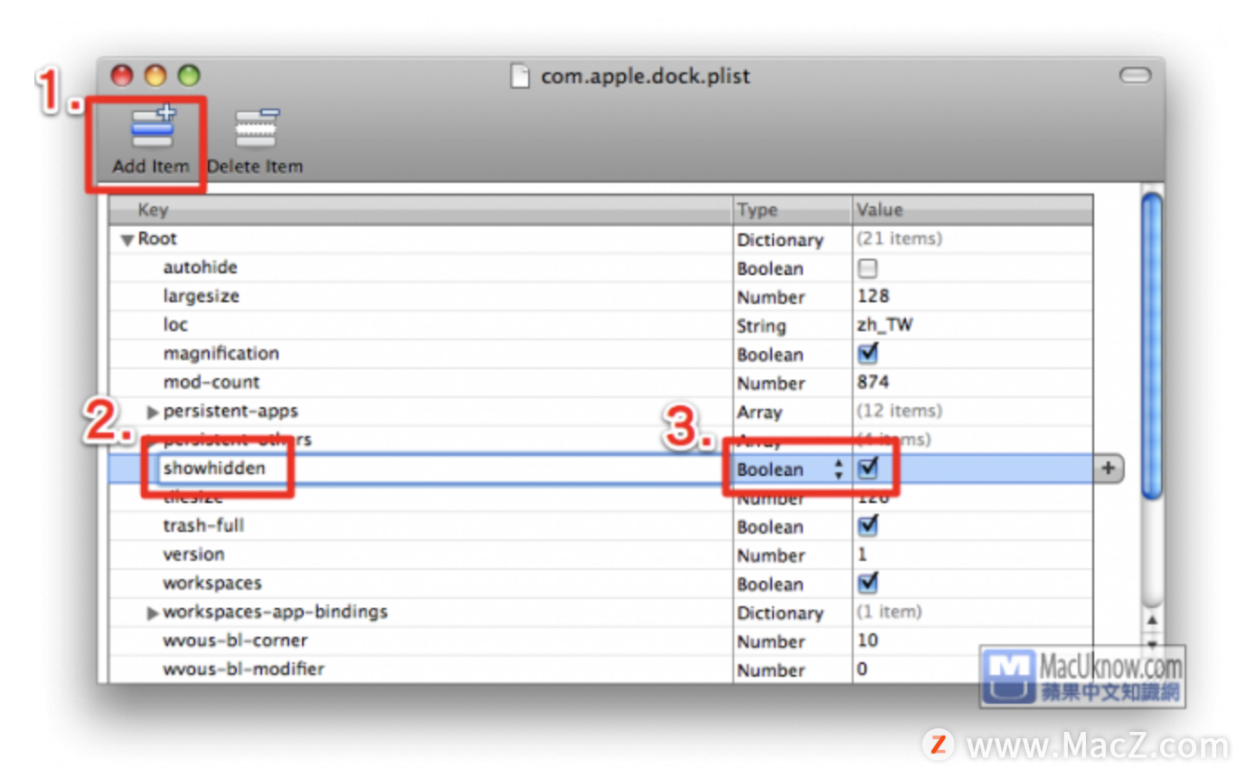Click the (12 items) value of persistent-apps
Screen dimensions: 1246x769
(899, 411)
